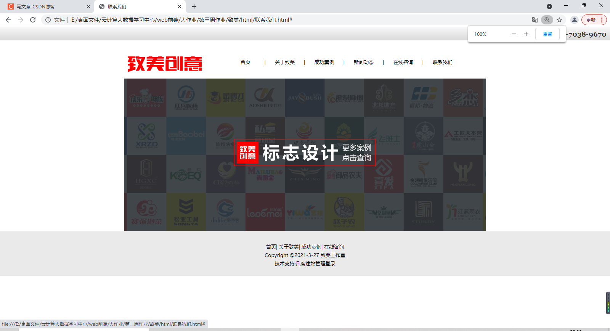
Task: Click the 技术支持:凡客建站管理登录 text
Action: tap(305, 264)
